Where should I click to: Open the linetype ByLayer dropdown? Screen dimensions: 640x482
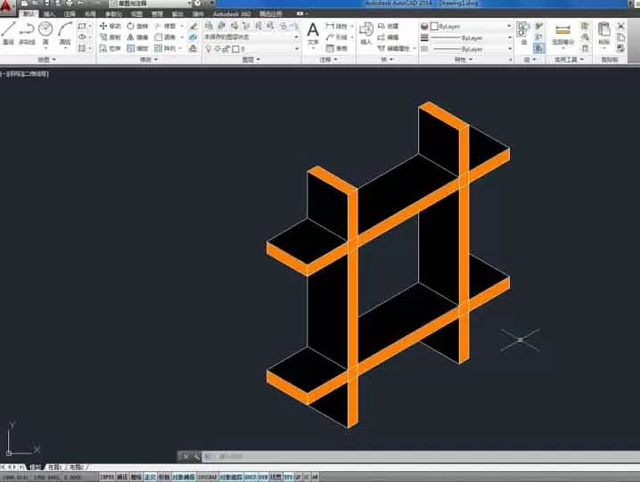471,49
